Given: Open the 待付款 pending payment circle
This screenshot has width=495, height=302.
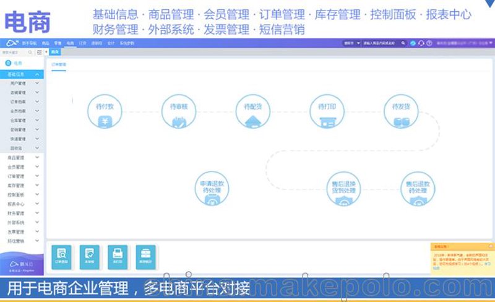Looking at the screenshot, I should tap(105, 111).
